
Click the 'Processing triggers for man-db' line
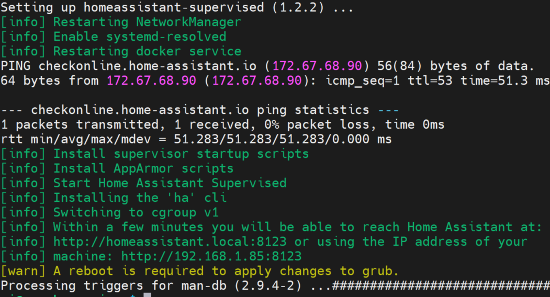click(x=275, y=285)
